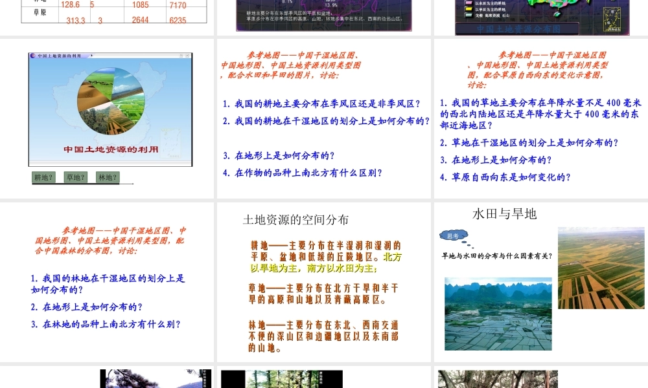Select the 水田与旱地 slide thumbnail
648x388 pixels.
(541, 282)
